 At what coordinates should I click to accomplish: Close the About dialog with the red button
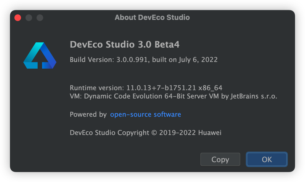[x=18, y=18]
